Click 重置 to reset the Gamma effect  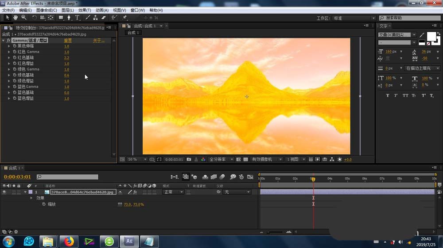pos(68,41)
